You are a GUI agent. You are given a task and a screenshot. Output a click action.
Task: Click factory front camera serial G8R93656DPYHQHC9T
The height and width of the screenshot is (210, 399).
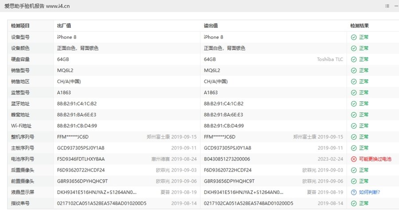pyautogui.click(x=82, y=181)
